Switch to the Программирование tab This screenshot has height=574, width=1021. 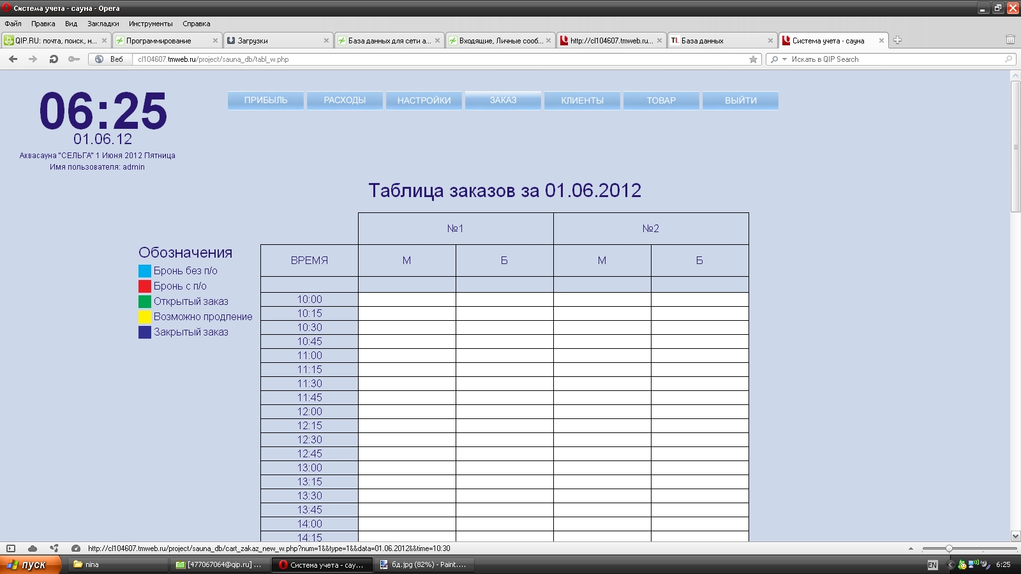(x=167, y=40)
